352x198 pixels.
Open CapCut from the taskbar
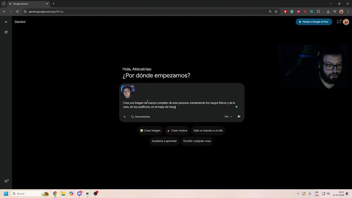coord(87,194)
